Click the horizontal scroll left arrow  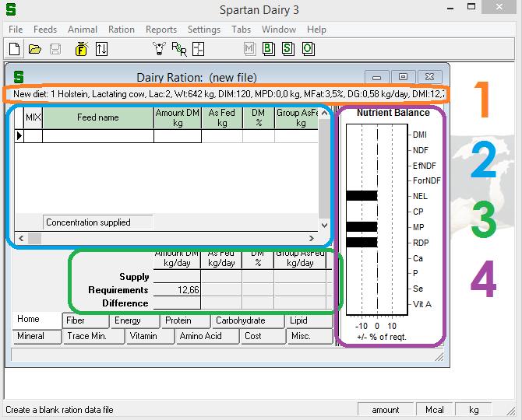click(21, 238)
